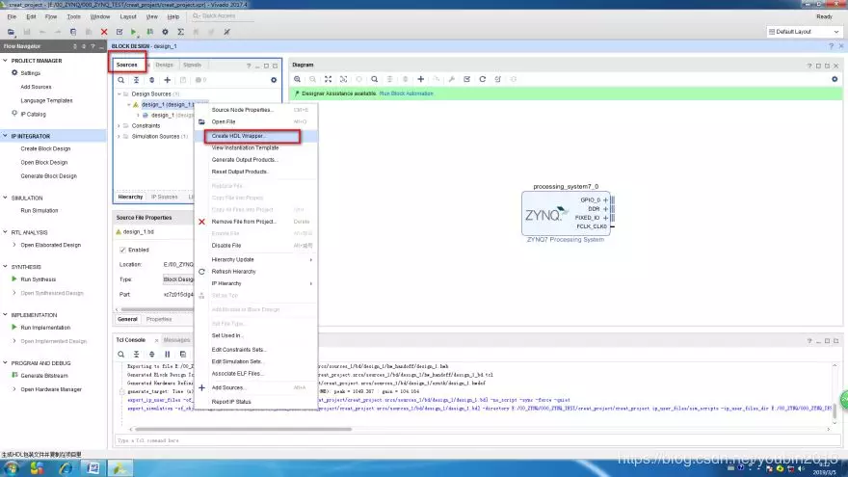Open Settings gear in main toolbar
This screenshot has height=477, width=848.
[x=165, y=32]
